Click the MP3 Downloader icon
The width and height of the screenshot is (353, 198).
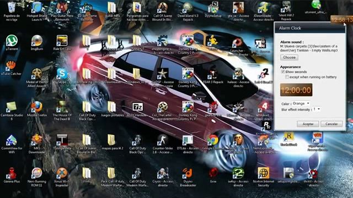click(x=37, y=140)
